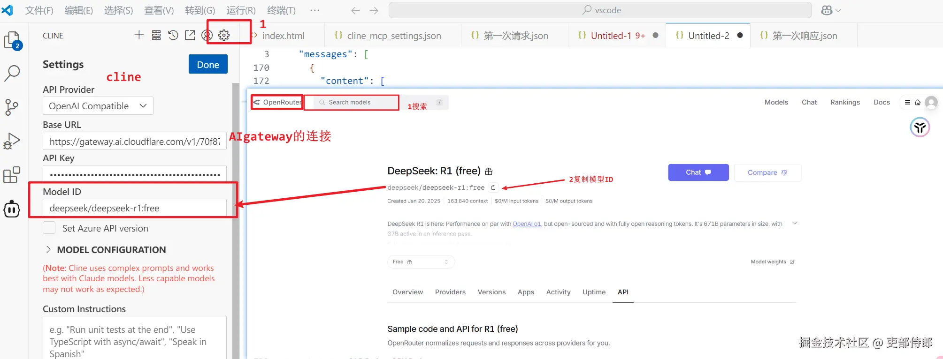Click the Base URL input field
This screenshot has height=359, width=943.
(x=135, y=141)
